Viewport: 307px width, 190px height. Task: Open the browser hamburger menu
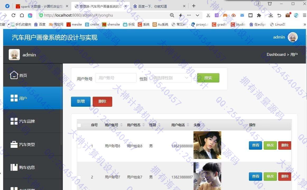[x=304, y=15]
